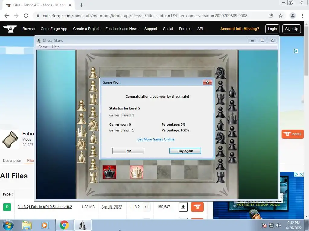The image size is (309, 231).
Task: Open the Chrome three-dot menu
Action: pos(302,16)
